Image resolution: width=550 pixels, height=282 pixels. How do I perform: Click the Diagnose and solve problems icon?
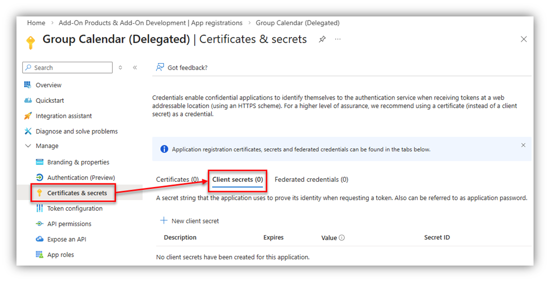(x=28, y=131)
